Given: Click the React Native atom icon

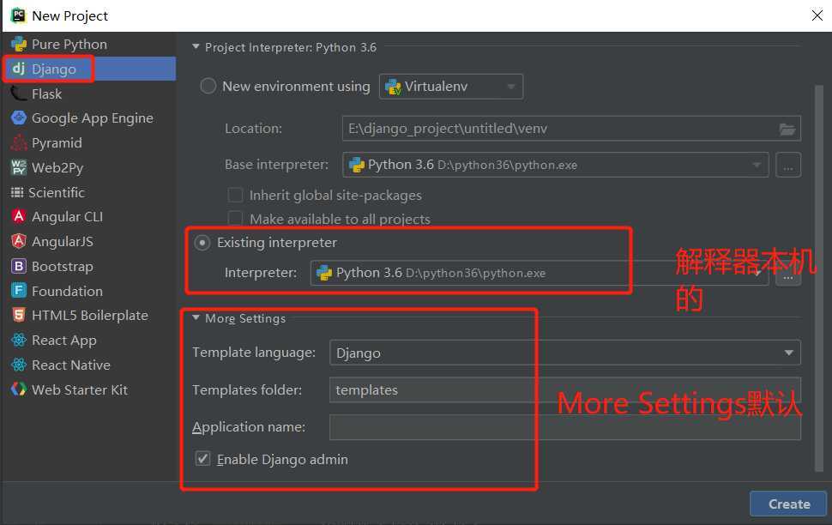Looking at the screenshot, I should pyautogui.click(x=19, y=365).
